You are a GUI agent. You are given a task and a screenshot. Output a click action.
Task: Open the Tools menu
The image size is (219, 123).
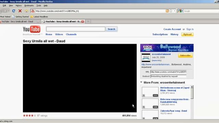pos(39,5)
